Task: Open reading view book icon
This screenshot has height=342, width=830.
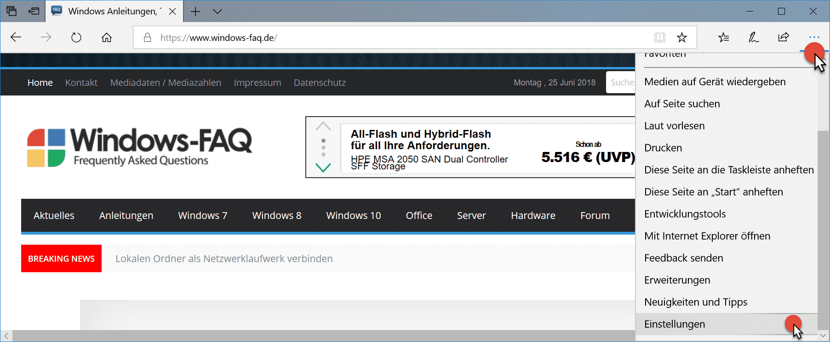Action: point(660,38)
